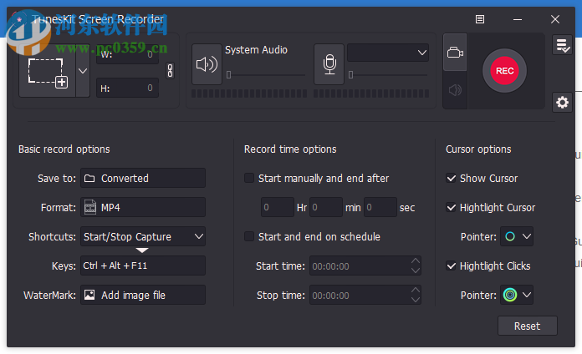Open the Start/Stop Capture shortcuts dropdown

click(143, 236)
